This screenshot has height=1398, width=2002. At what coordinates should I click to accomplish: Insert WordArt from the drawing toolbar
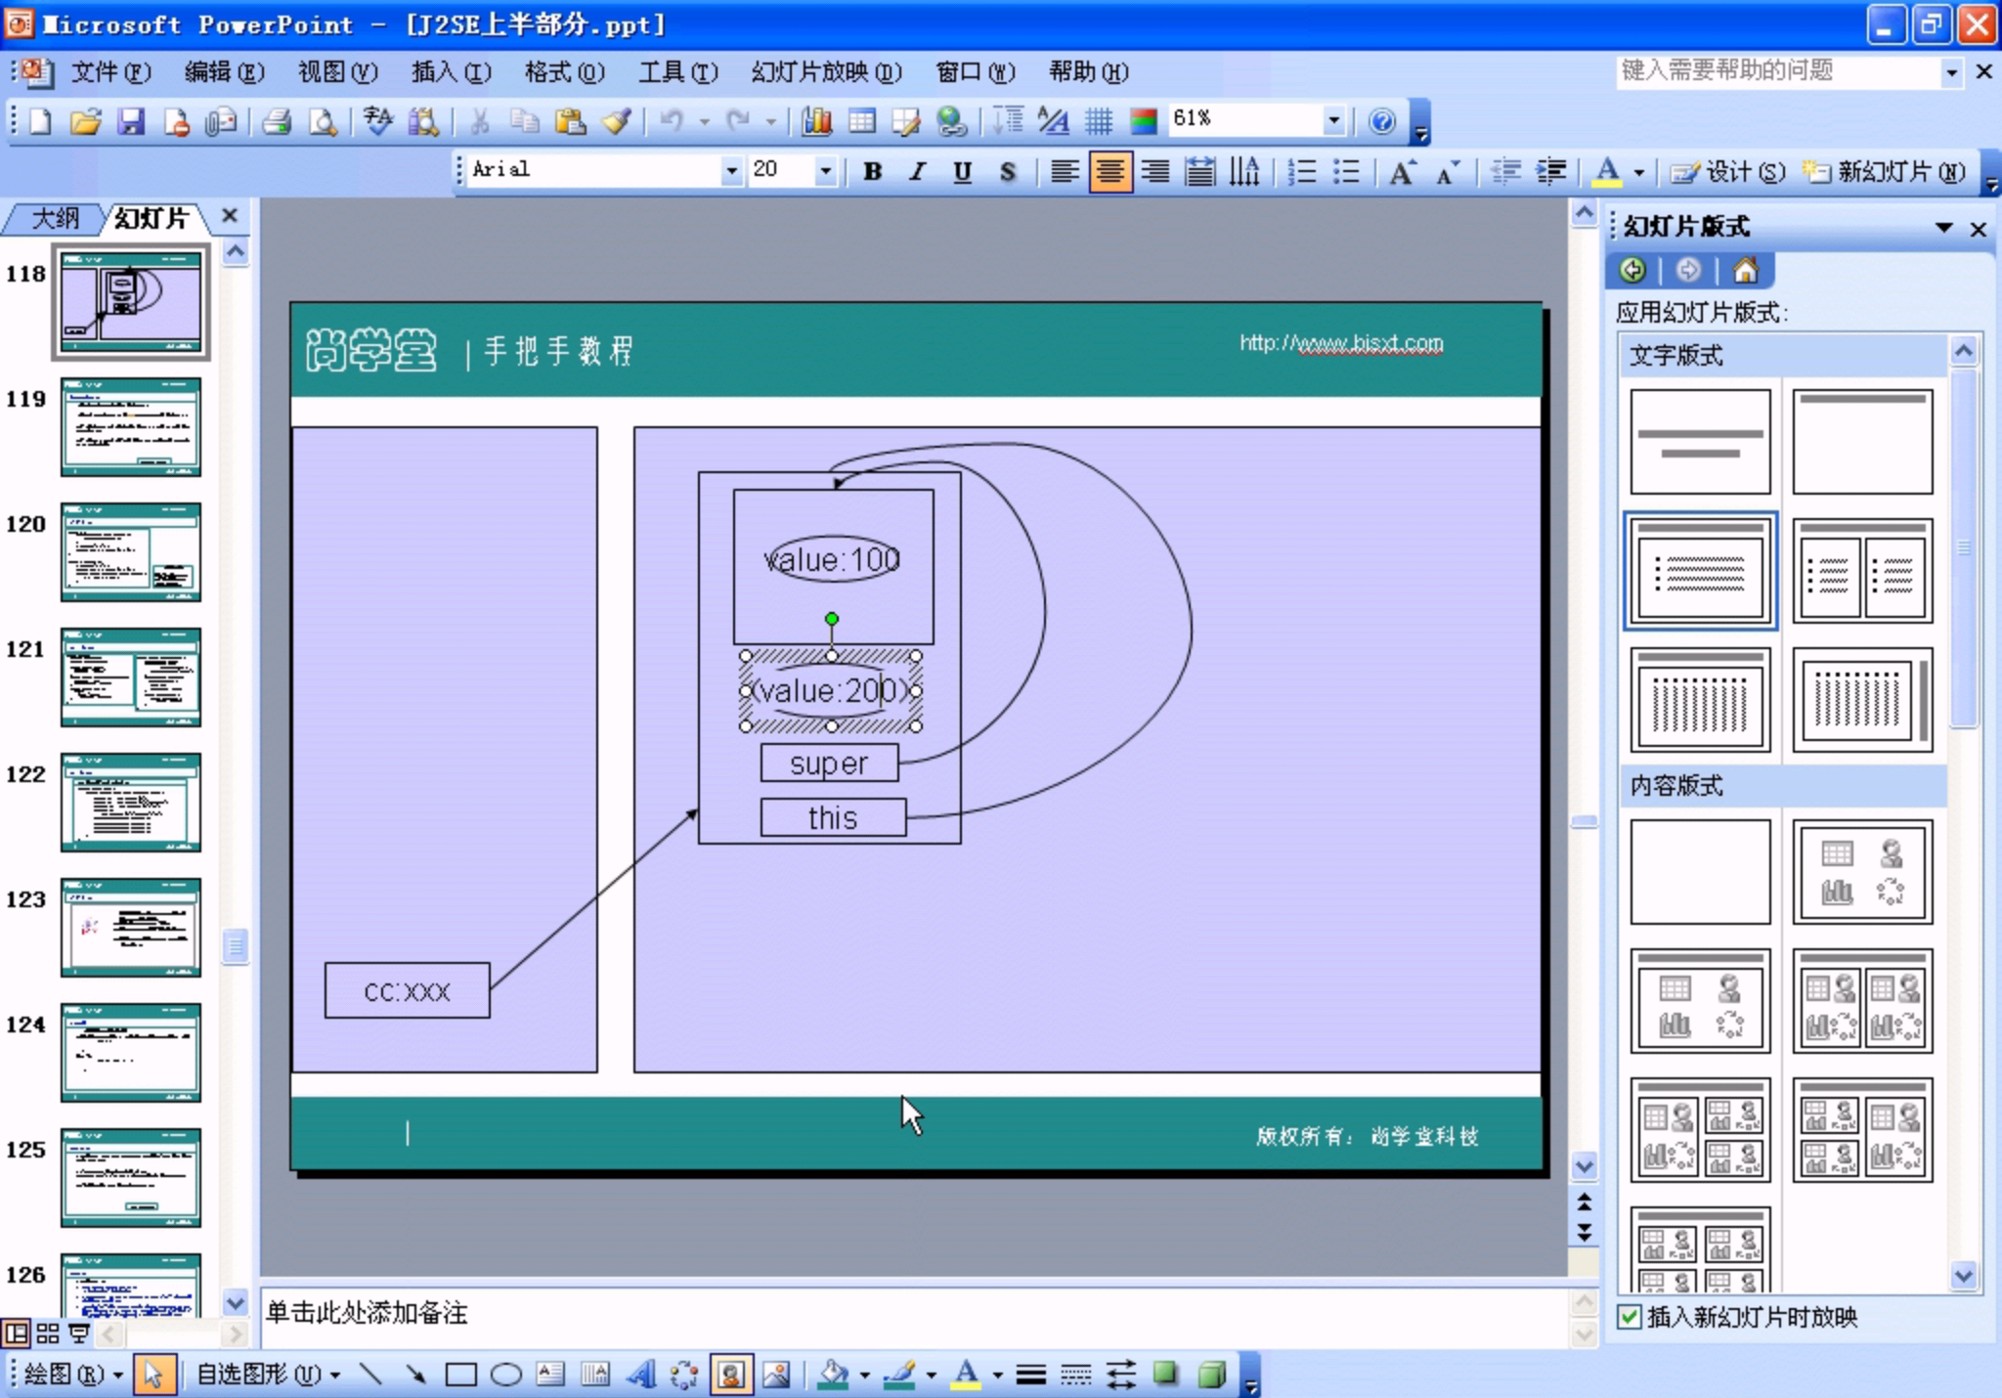[x=640, y=1375]
